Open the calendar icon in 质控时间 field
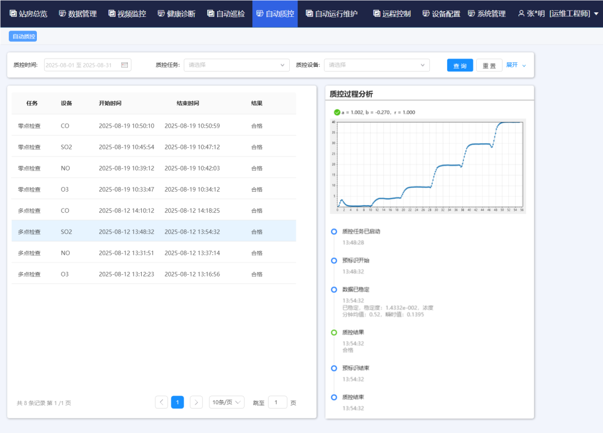The width and height of the screenshot is (603, 433). pos(125,65)
